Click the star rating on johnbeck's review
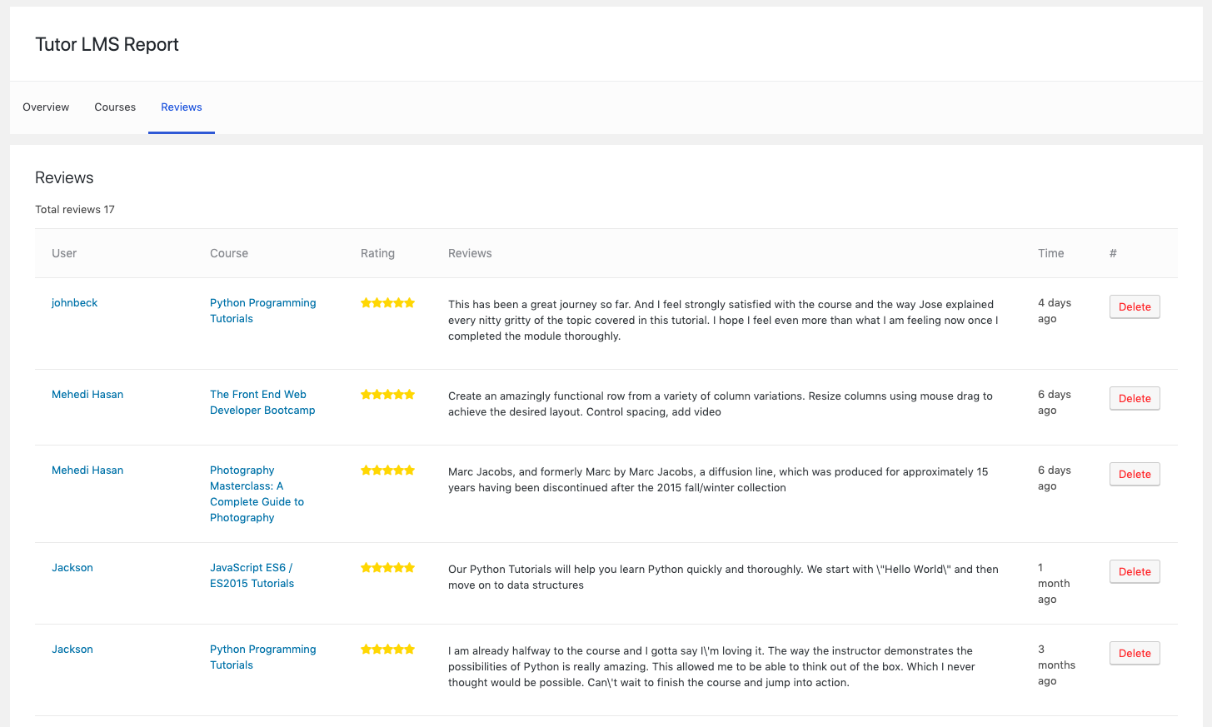This screenshot has height=727, width=1212. pyautogui.click(x=387, y=303)
